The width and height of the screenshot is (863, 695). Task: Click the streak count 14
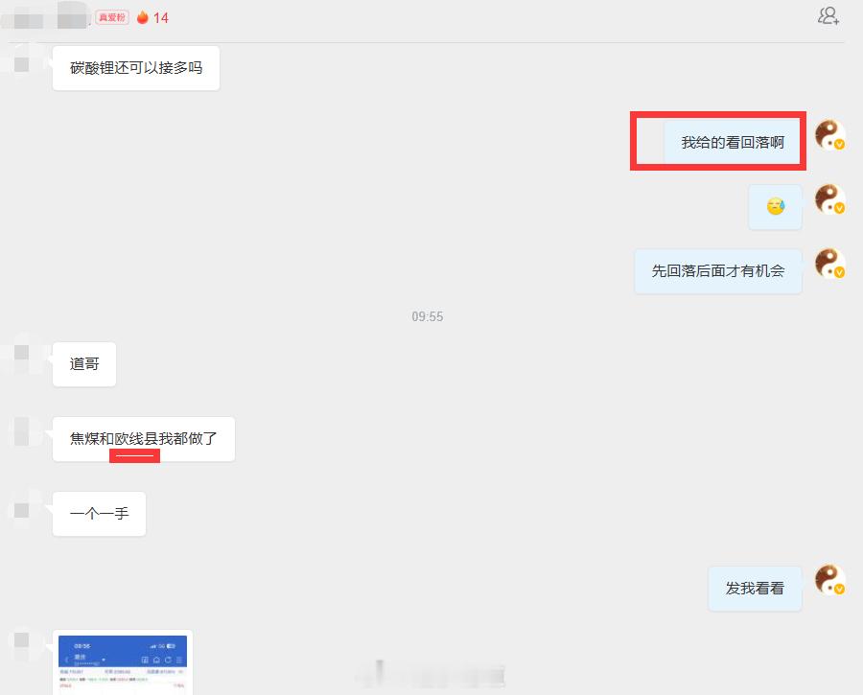click(x=161, y=18)
